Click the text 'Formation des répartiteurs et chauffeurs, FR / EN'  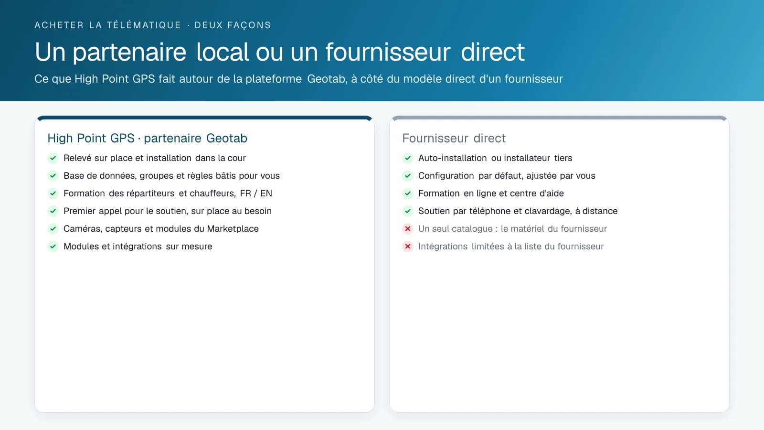(168, 193)
